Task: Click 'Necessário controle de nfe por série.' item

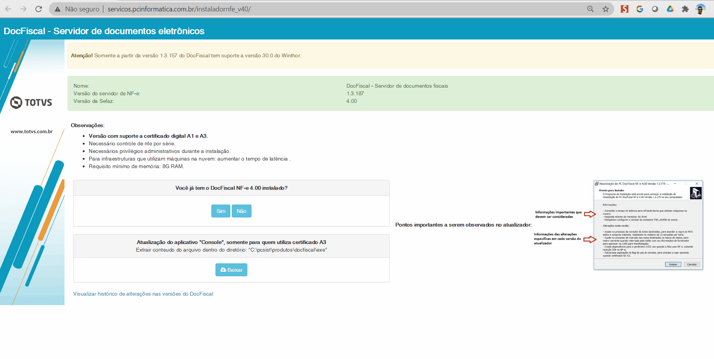Action: coord(132,143)
